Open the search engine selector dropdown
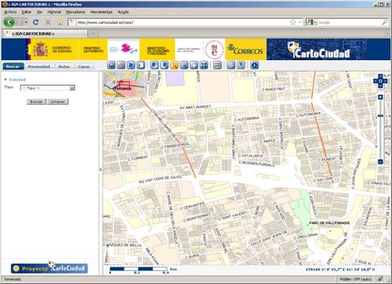The image size is (392, 284). [311, 23]
